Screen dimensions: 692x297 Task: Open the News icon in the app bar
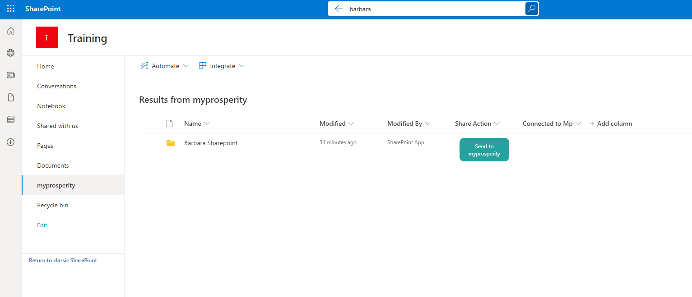(x=11, y=75)
